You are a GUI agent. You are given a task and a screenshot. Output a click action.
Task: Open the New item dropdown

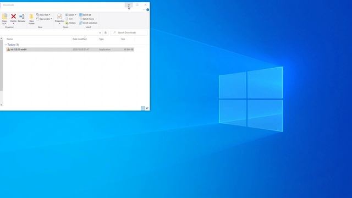(43, 15)
